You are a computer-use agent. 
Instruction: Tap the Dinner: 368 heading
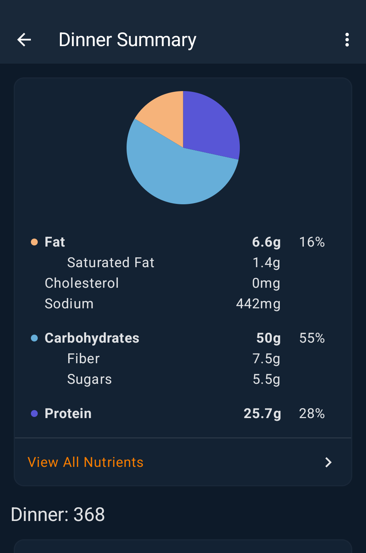(58, 515)
